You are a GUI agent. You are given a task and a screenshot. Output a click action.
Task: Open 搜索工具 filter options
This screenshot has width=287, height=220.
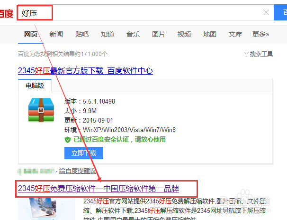[x=261, y=54]
